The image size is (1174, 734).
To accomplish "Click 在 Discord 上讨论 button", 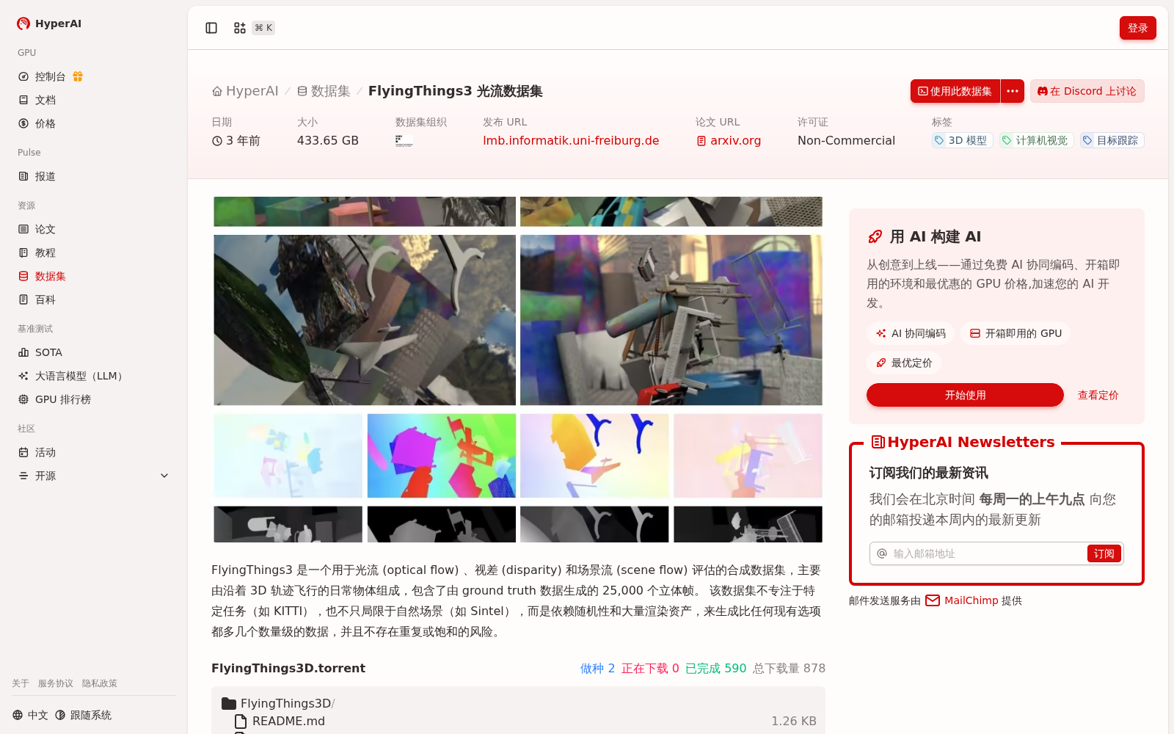I will tap(1087, 91).
